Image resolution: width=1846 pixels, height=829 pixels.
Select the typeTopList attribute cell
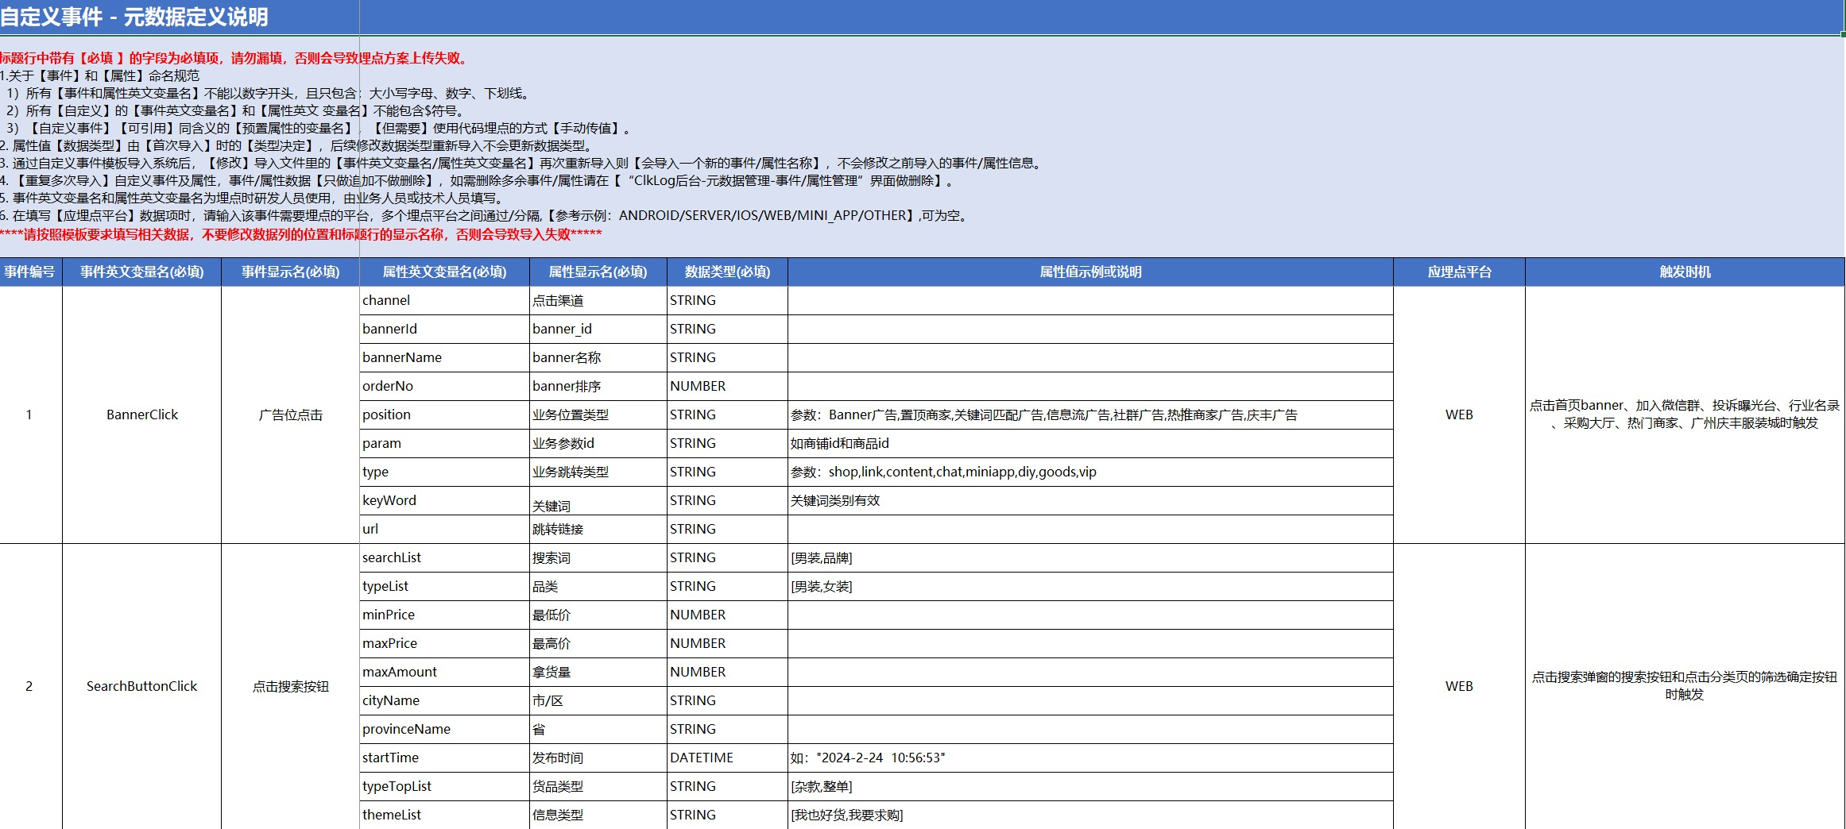444,786
